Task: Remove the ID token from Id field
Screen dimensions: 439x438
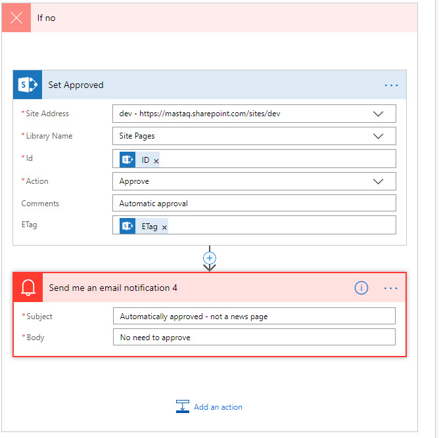Action: click(x=156, y=160)
